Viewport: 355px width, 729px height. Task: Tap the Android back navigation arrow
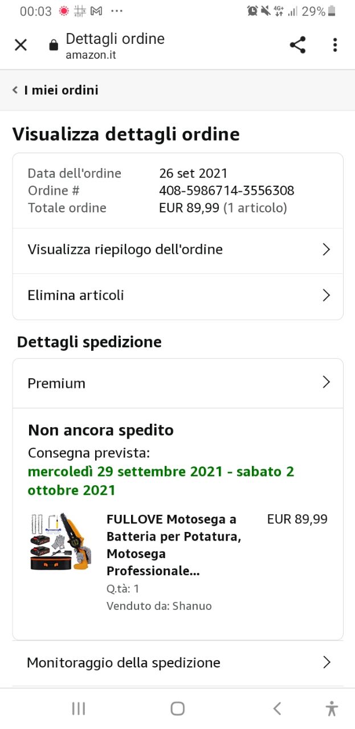click(277, 708)
